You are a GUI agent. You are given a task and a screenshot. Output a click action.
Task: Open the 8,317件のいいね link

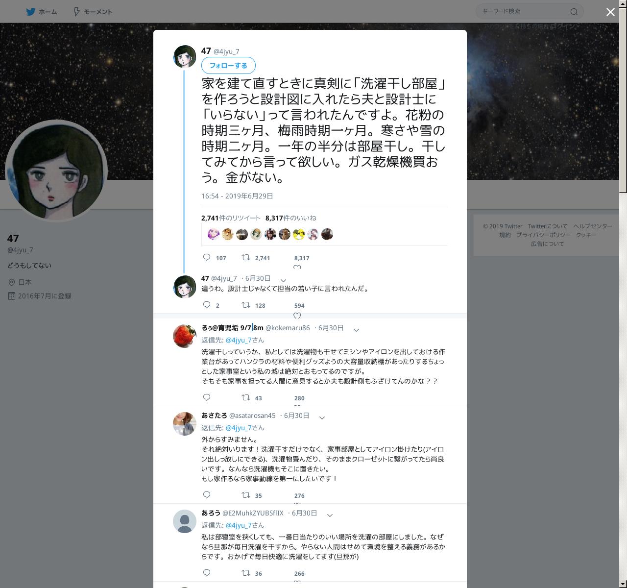pyautogui.click(x=290, y=218)
